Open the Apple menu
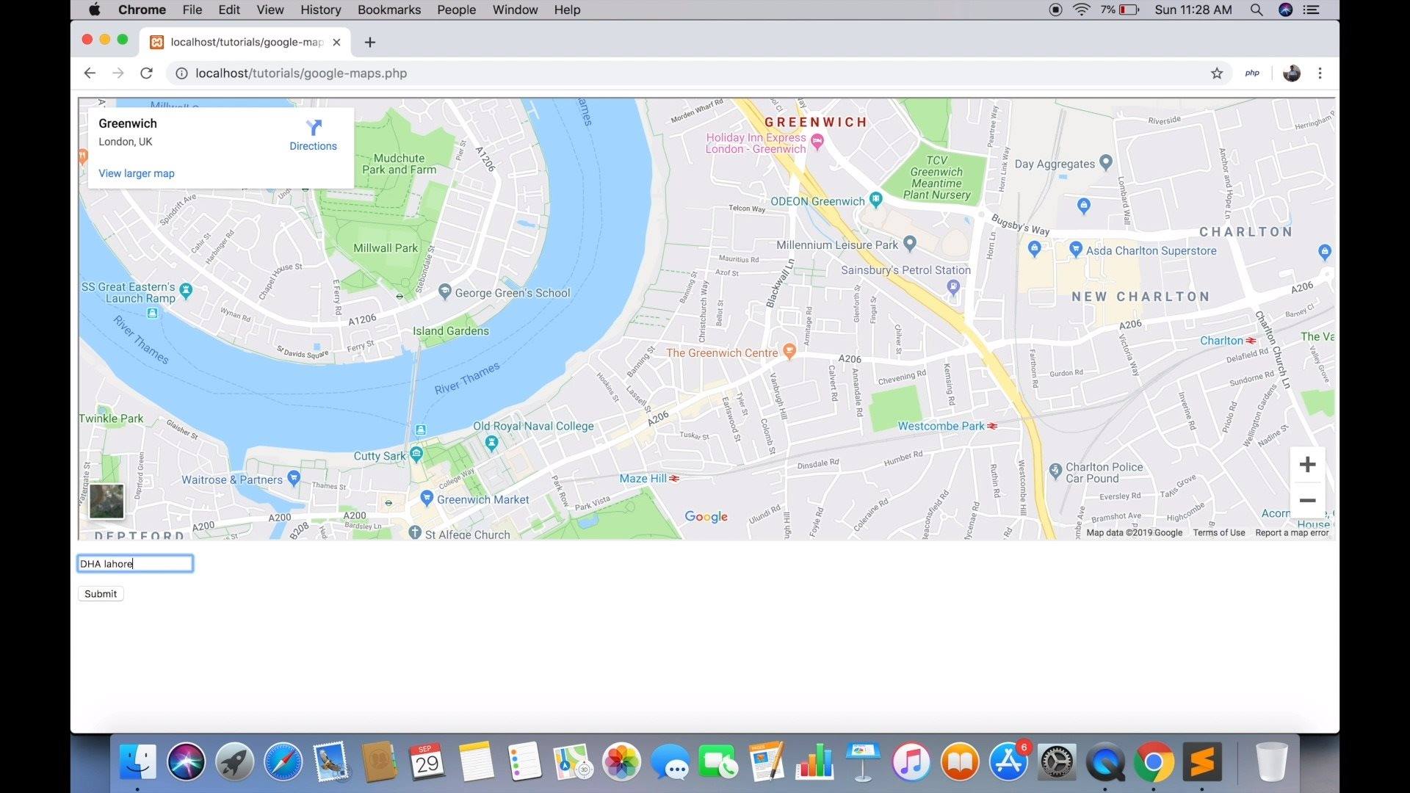The height and width of the screenshot is (793, 1410). 94,10
